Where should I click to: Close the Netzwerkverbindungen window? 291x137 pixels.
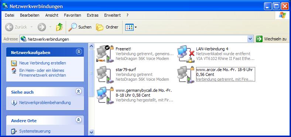pos(285,6)
